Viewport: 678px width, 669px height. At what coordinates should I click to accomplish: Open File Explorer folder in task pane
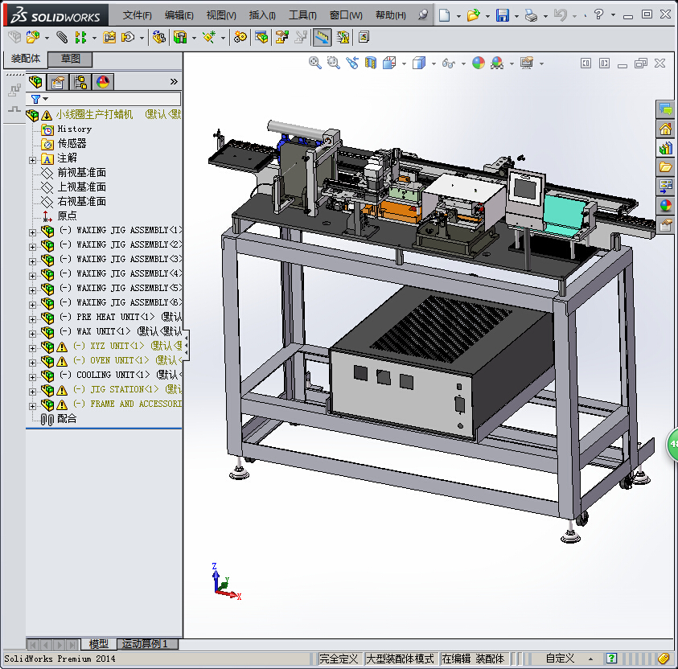pyautogui.click(x=666, y=166)
